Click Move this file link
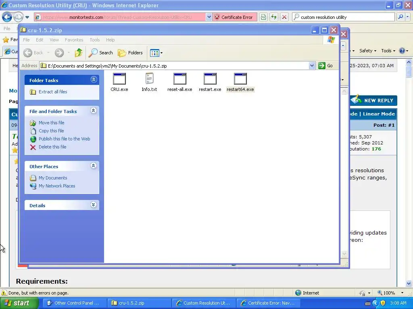The image size is (413, 309). tap(51, 123)
